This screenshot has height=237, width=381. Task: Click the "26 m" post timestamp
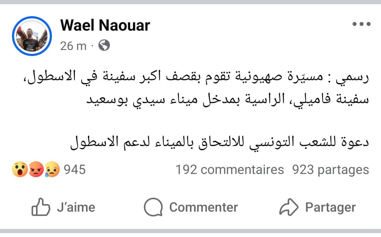click(73, 46)
